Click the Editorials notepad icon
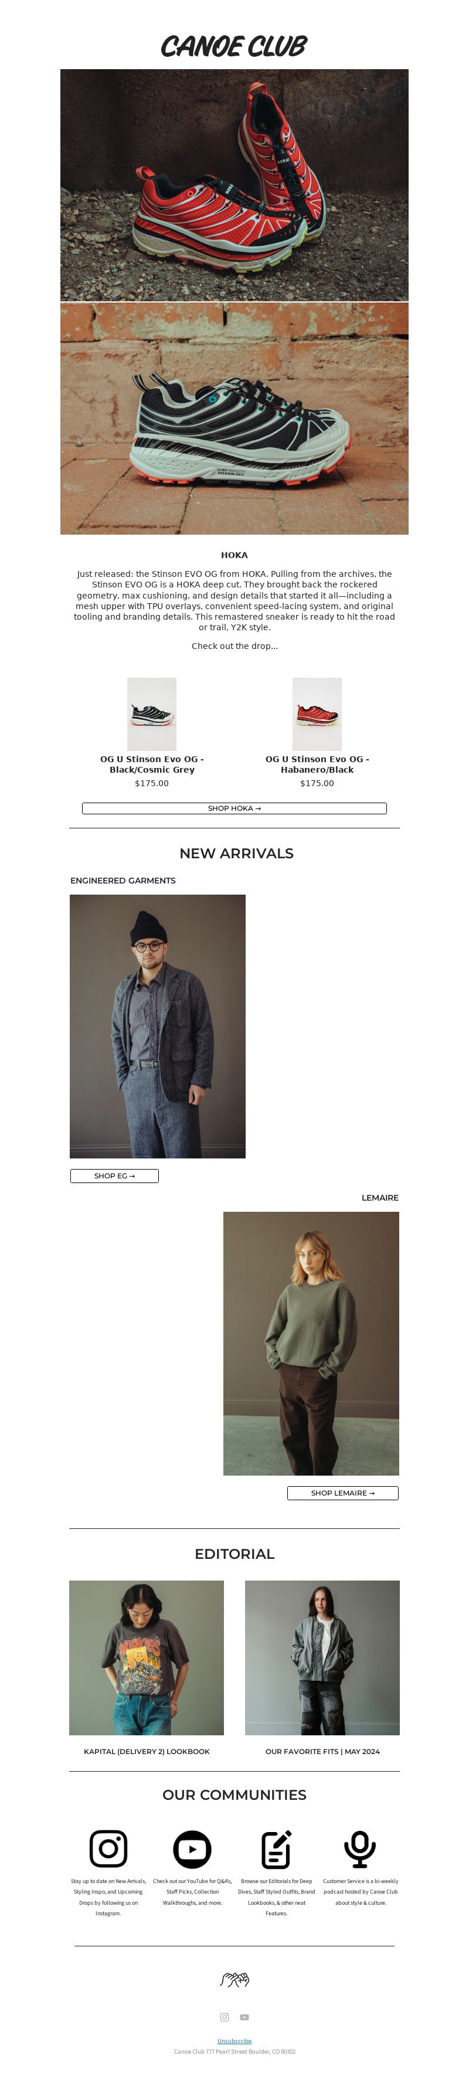Image resolution: width=469 pixels, height=2090 pixels. pos(276,1849)
